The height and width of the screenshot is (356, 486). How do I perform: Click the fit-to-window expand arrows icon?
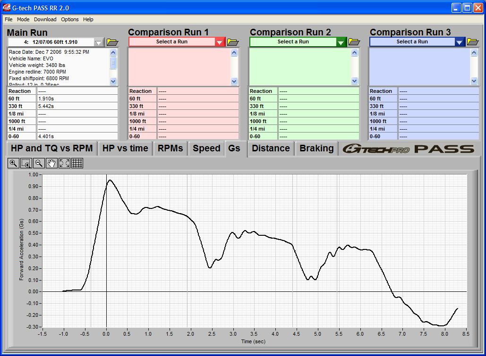(65, 163)
